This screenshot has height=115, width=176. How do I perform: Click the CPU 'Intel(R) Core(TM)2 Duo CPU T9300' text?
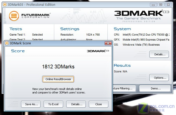146,35
